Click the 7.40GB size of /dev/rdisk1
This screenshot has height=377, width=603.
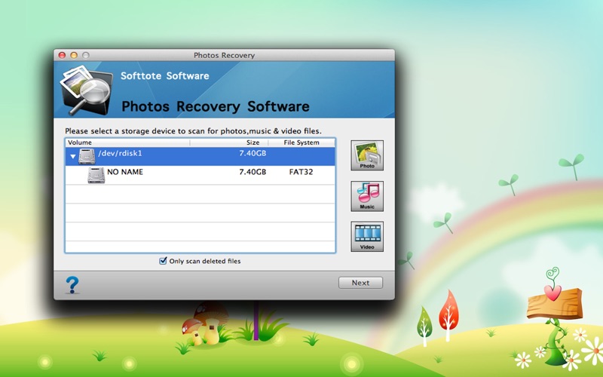(x=253, y=153)
